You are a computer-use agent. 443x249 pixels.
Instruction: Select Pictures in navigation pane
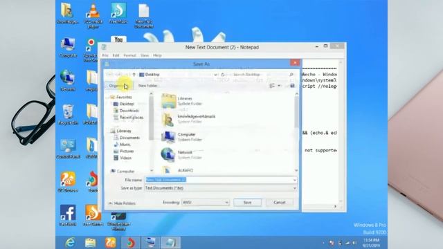click(x=124, y=151)
